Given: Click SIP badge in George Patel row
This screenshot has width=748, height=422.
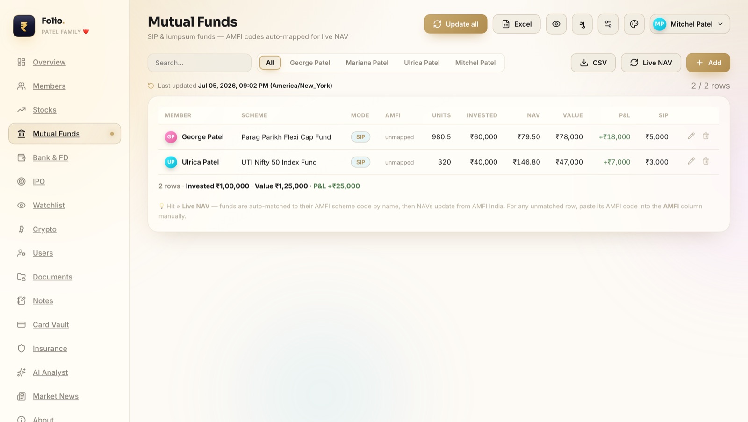Looking at the screenshot, I should coord(360,137).
